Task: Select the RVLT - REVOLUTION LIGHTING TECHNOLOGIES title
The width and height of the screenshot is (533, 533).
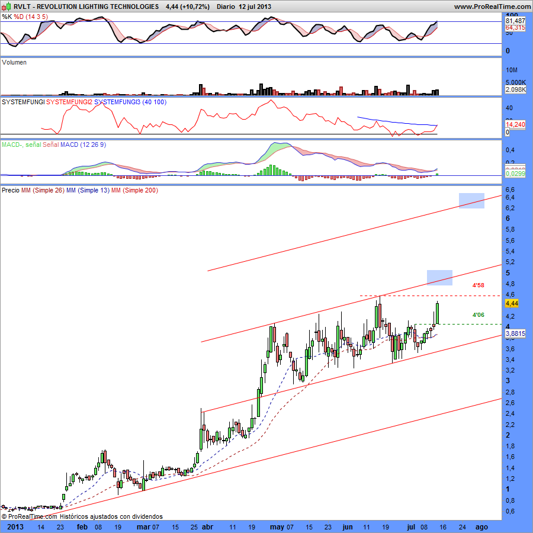Action: 86,7
